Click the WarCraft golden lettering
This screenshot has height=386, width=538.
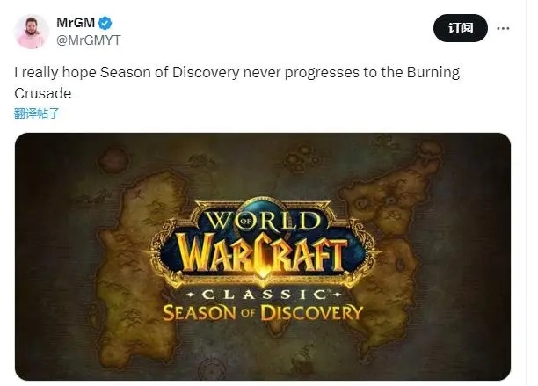point(263,254)
